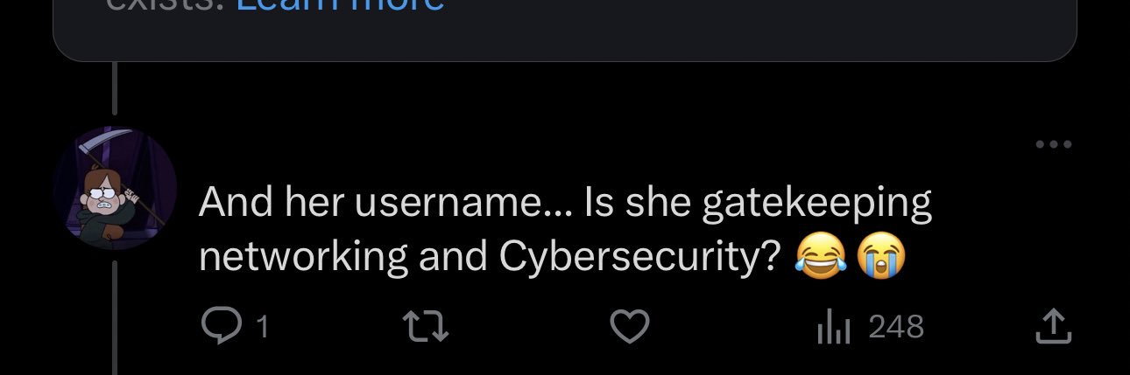Click the 248 view count number

896,327
